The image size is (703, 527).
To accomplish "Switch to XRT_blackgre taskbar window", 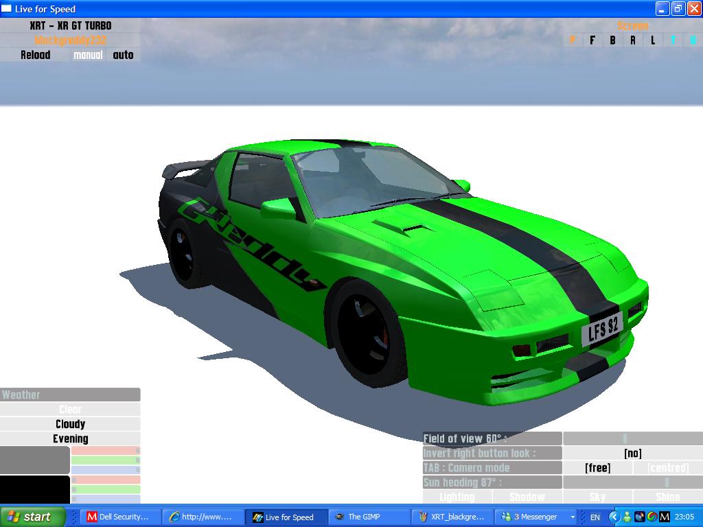I will [452, 517].
